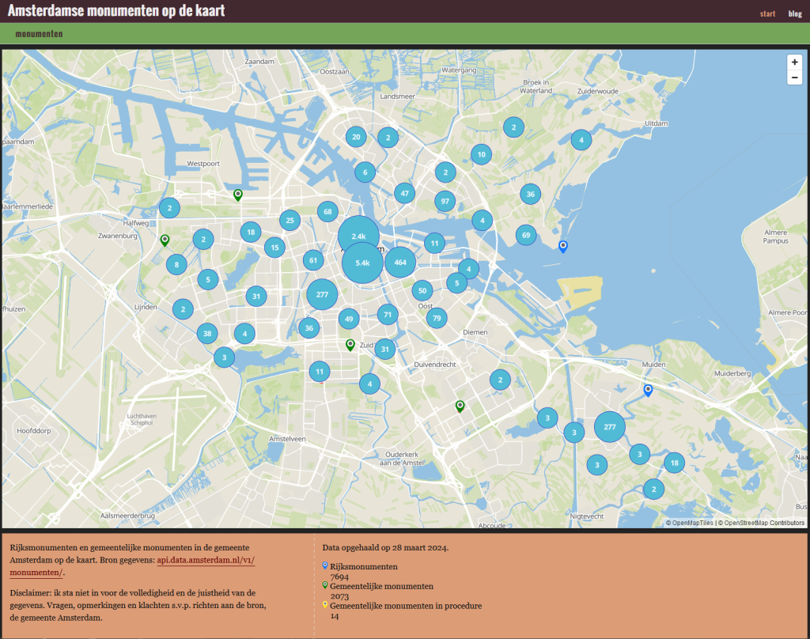Go to the blog link

point(795,13)
